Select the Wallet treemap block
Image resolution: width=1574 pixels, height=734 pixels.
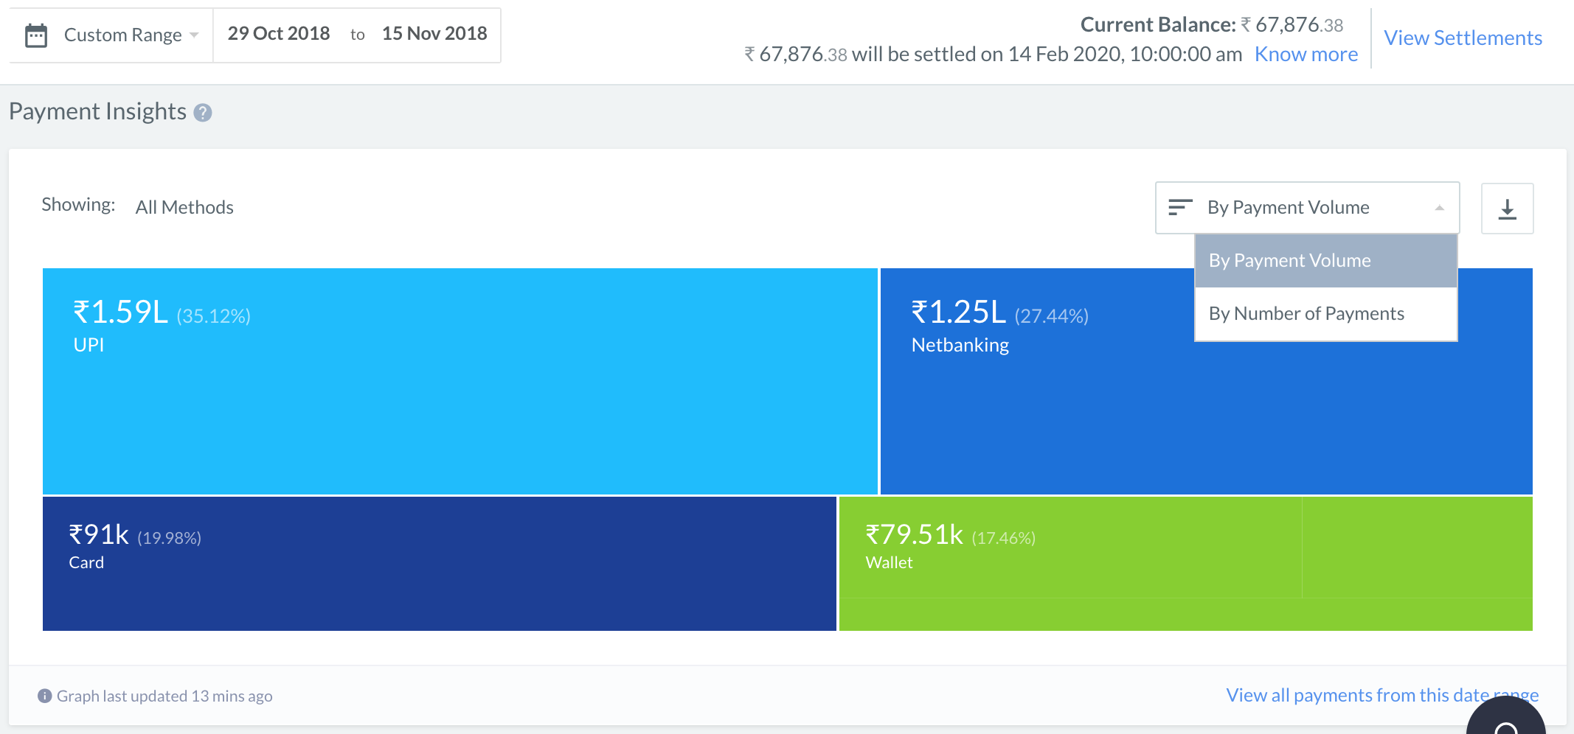tap(1186, 564)
